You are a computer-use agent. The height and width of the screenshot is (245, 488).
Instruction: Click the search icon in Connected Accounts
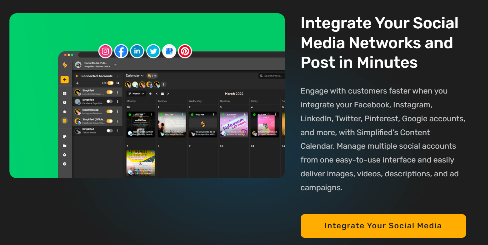(x=118, y=83)
